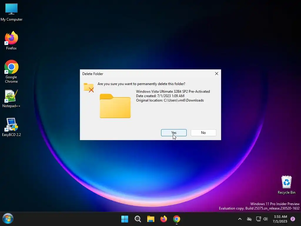The image size is (301, 226).
Task: Close the Delete Folder dialog
Action: pos(217,74)
